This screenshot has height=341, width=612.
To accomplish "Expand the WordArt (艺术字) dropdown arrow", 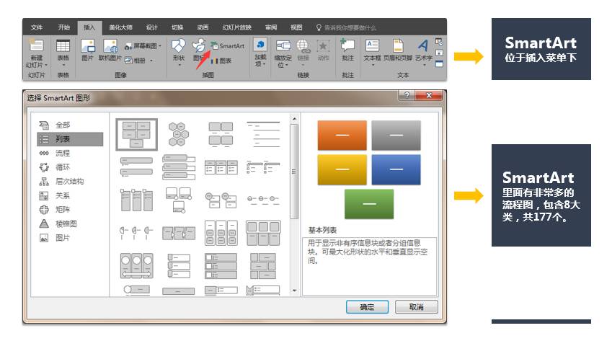I will tap(423, 65).
